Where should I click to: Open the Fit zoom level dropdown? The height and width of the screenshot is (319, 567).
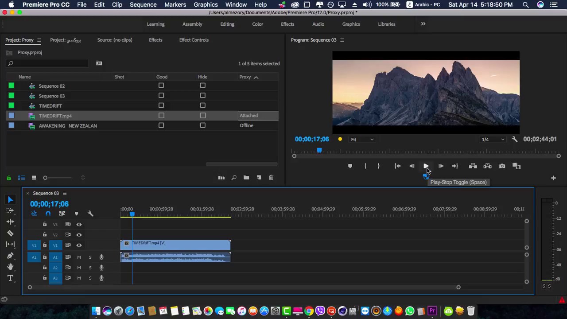362,140
